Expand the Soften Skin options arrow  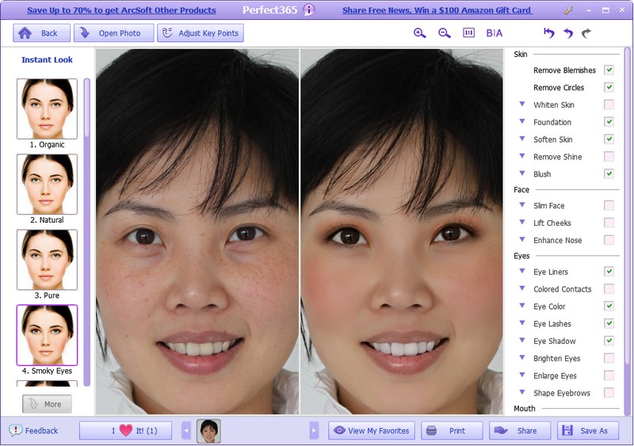coord(522,139)
